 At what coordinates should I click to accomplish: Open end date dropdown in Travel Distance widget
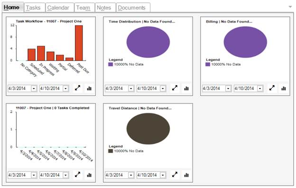coord(163,175)
